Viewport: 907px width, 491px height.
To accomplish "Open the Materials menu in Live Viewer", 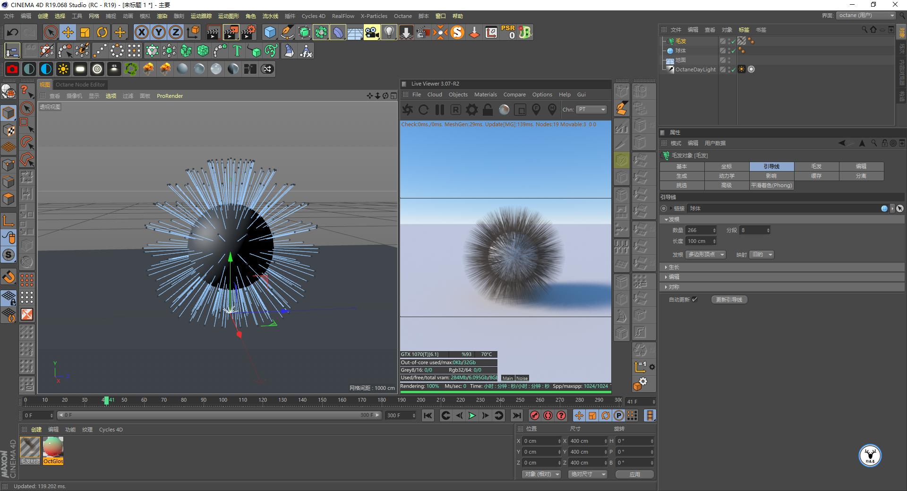I will pyautogui.click(x=485, y=95).
